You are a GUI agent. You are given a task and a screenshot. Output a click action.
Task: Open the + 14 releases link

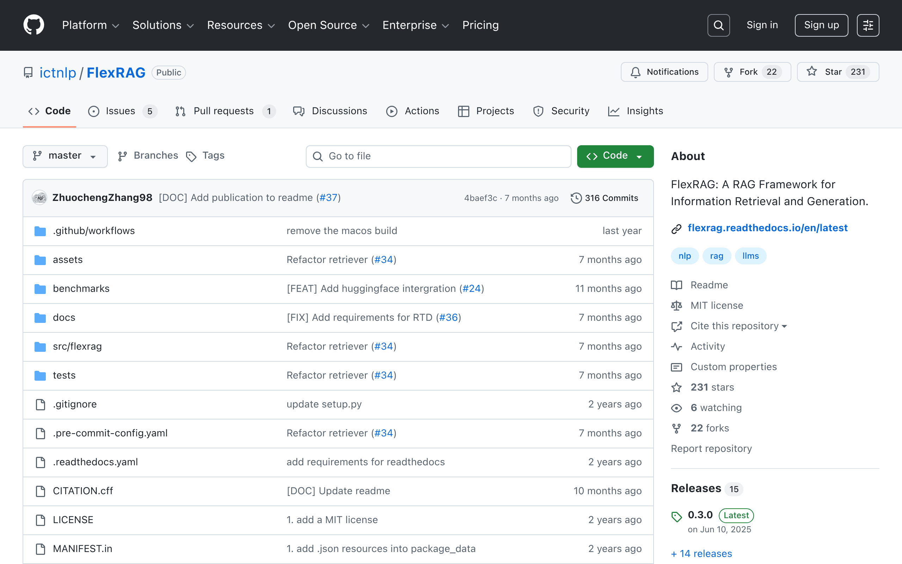[x=701, y=553]
